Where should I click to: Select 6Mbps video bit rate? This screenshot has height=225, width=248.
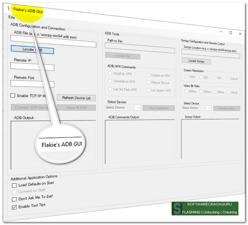[x=186, y=91]
